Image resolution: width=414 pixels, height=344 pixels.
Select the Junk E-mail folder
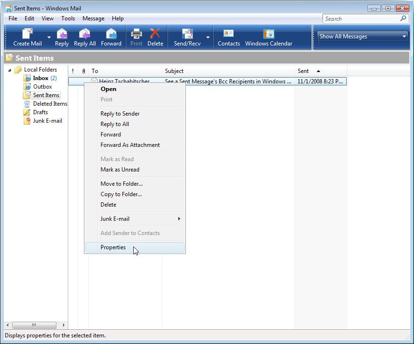click(47, 120)
